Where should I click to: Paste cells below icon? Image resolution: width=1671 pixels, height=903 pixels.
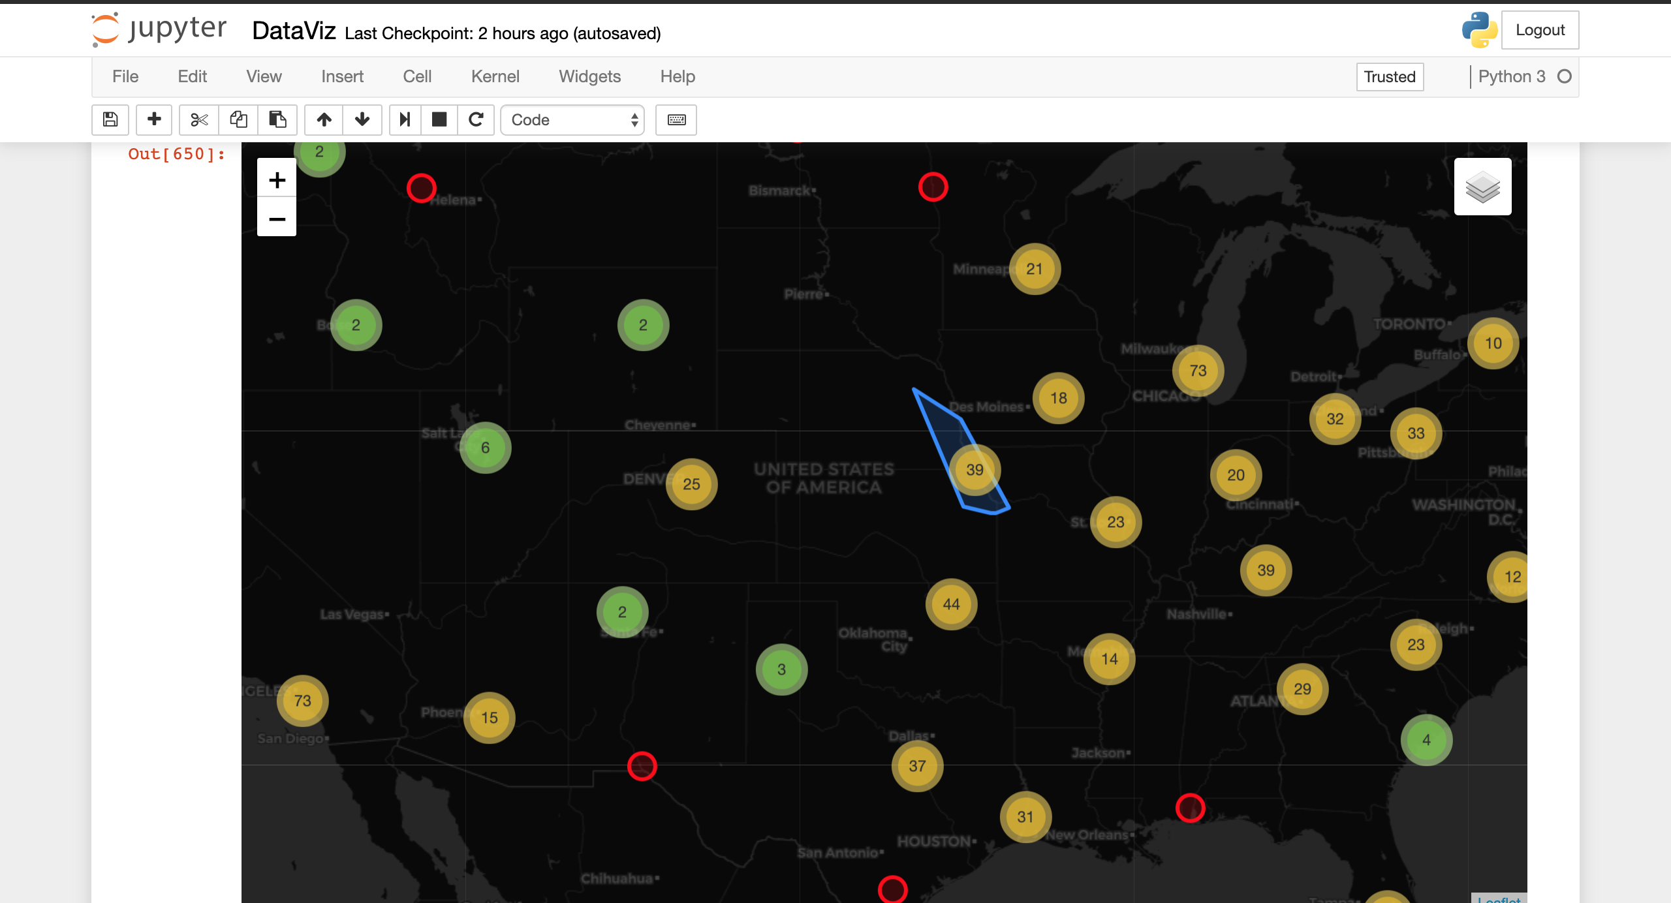pyautogui.click(x=277, y=119)
